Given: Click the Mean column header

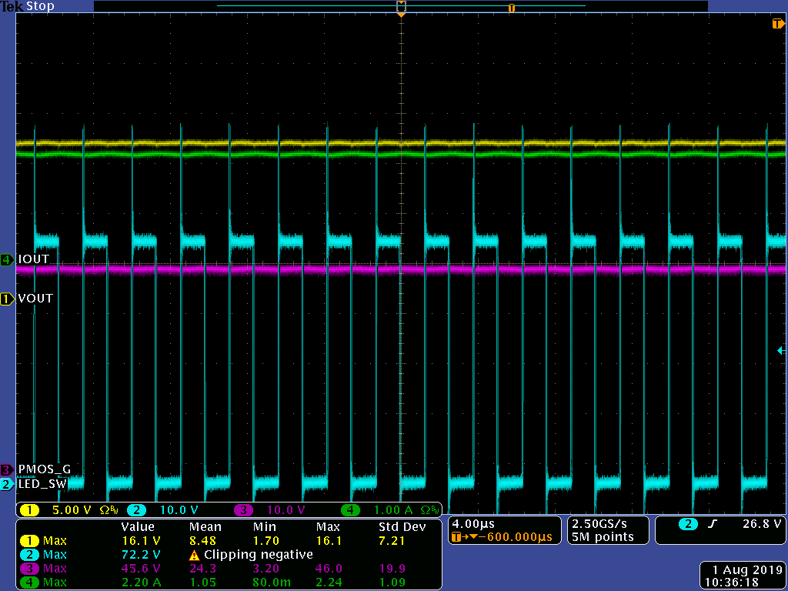Looking at the screenshot, I should (205, 527).
